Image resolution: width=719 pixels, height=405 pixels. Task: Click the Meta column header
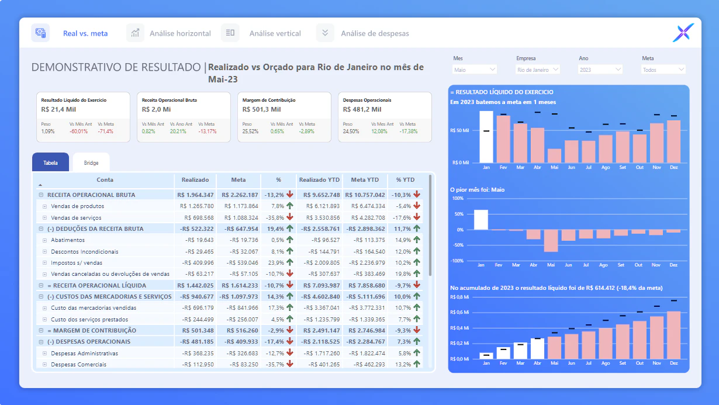point(238,180)
